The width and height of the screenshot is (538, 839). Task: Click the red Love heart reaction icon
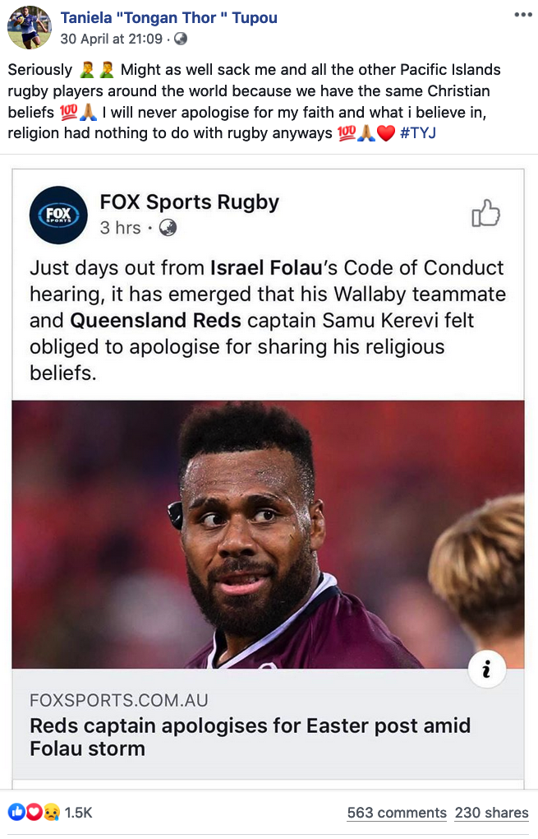[34, 812]
